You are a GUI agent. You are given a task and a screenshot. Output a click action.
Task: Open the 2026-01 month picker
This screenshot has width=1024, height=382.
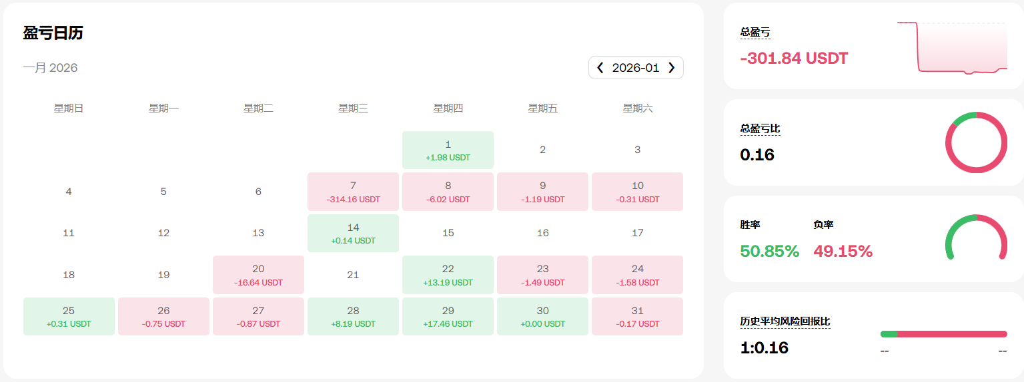click(x=636, y=68)
